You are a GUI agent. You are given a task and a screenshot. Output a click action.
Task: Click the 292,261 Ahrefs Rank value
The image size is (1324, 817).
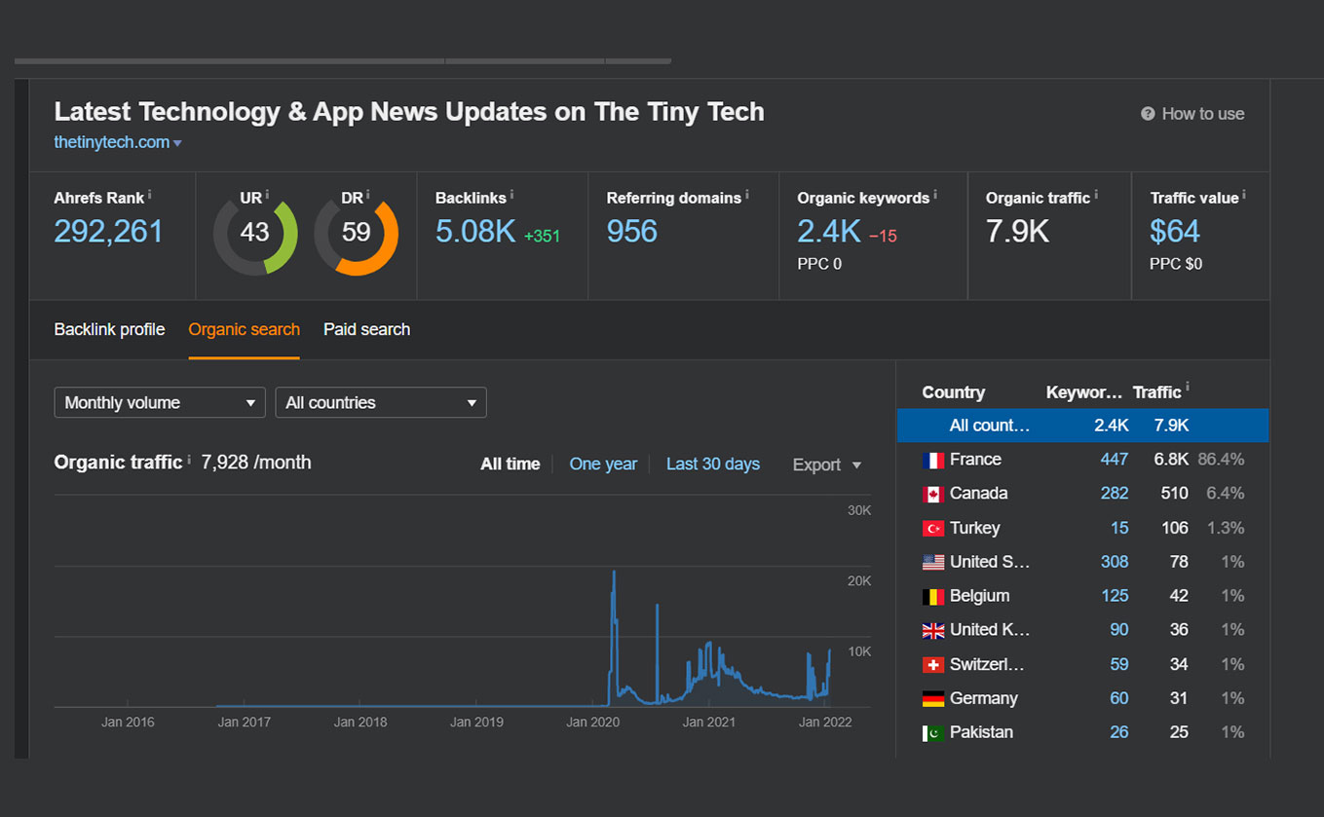click(109, 231)
